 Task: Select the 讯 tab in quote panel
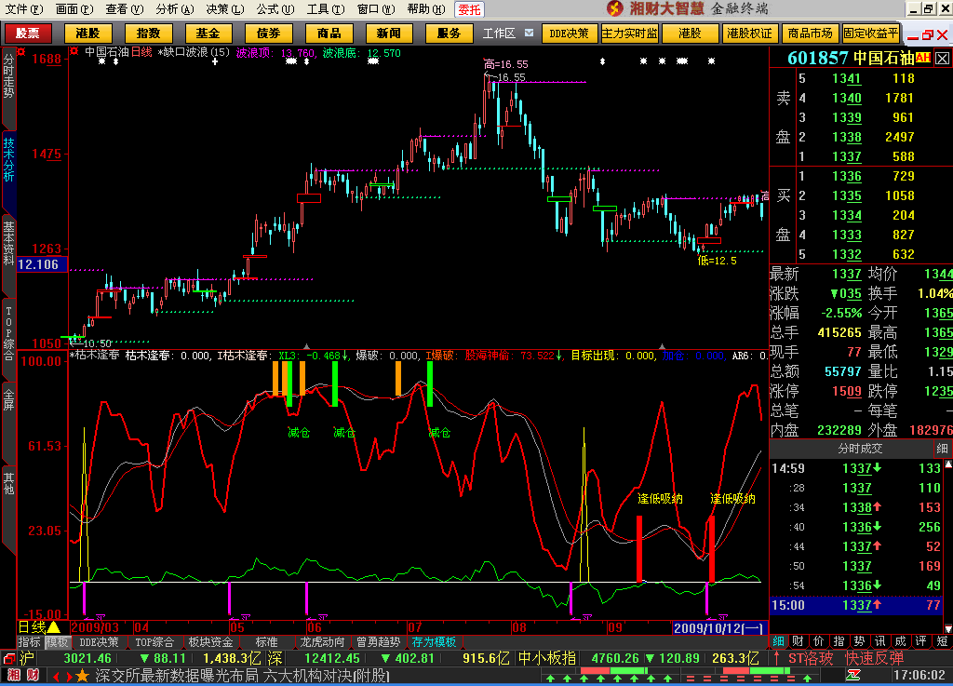880,641
